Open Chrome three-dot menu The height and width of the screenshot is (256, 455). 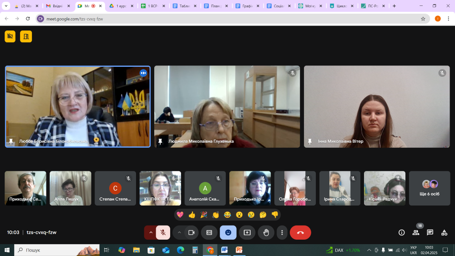[x=448, y=19]
